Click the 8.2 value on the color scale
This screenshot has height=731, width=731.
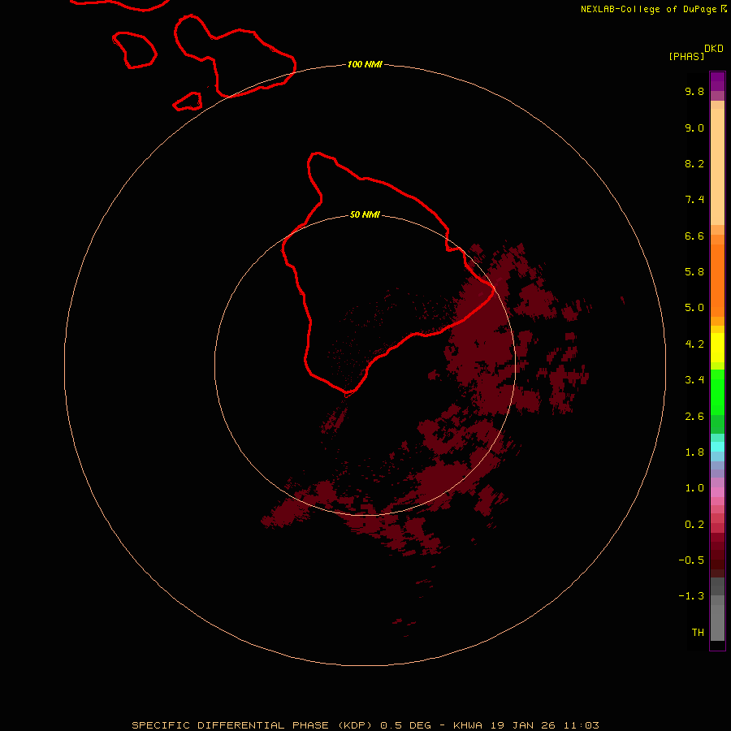coord(694,163)
